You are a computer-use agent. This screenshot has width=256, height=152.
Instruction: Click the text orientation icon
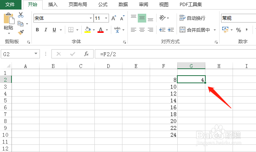click(x=162, y=18)
